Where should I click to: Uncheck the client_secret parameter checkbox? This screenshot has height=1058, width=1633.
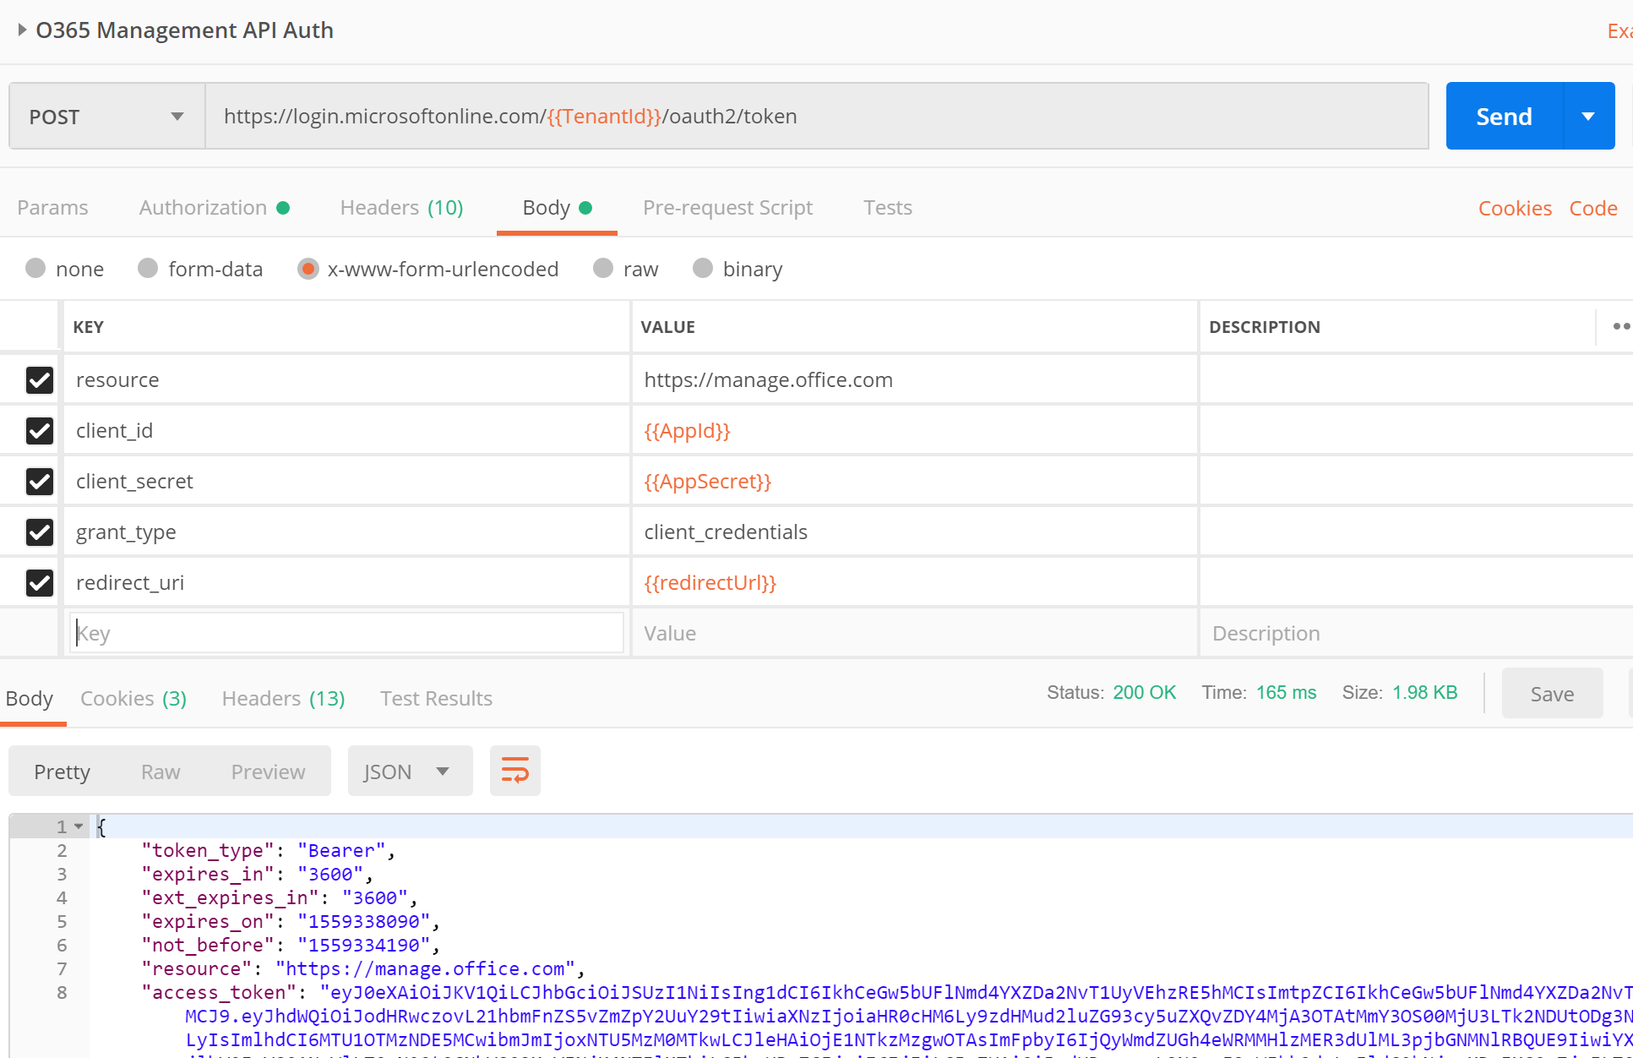[40, 482]
